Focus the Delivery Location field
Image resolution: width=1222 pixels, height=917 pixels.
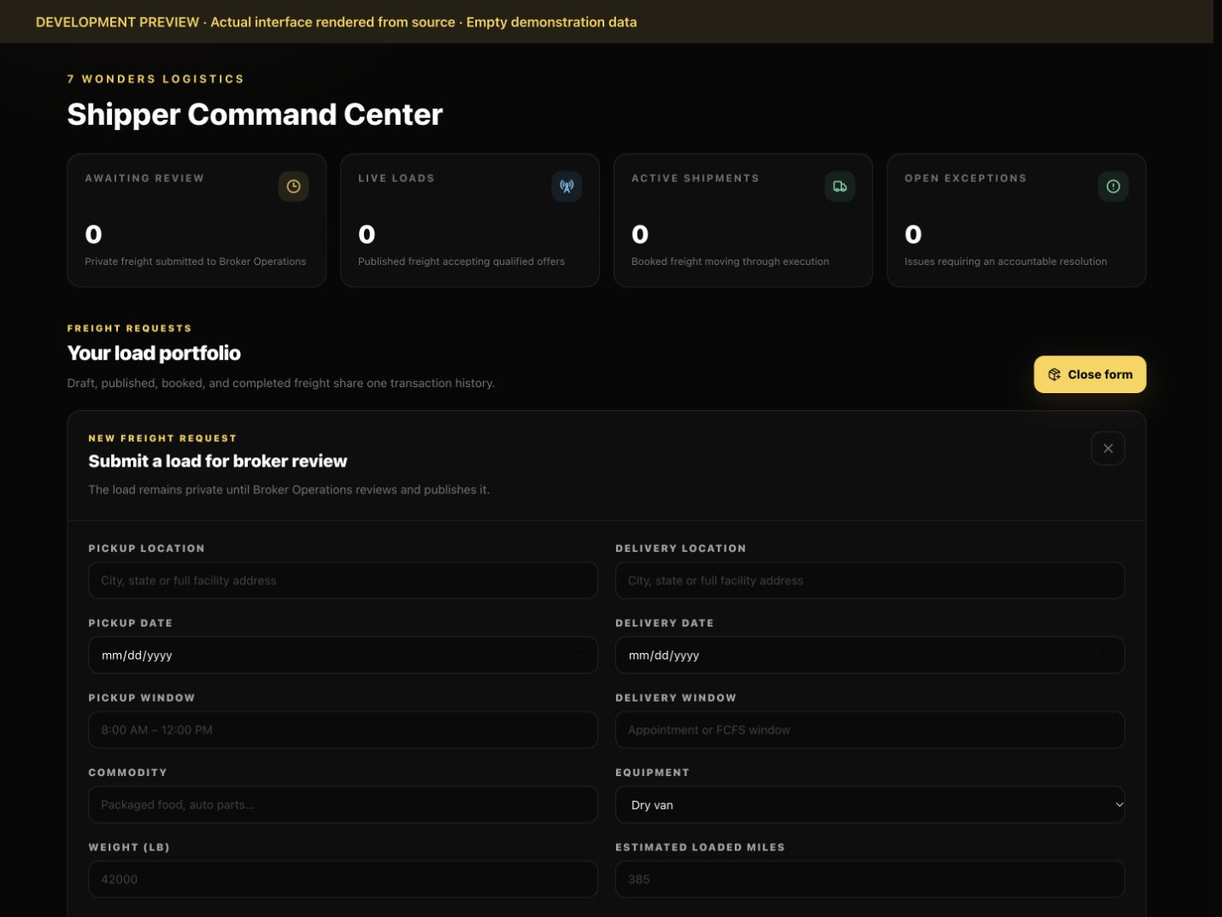click(x=870, y=580)
